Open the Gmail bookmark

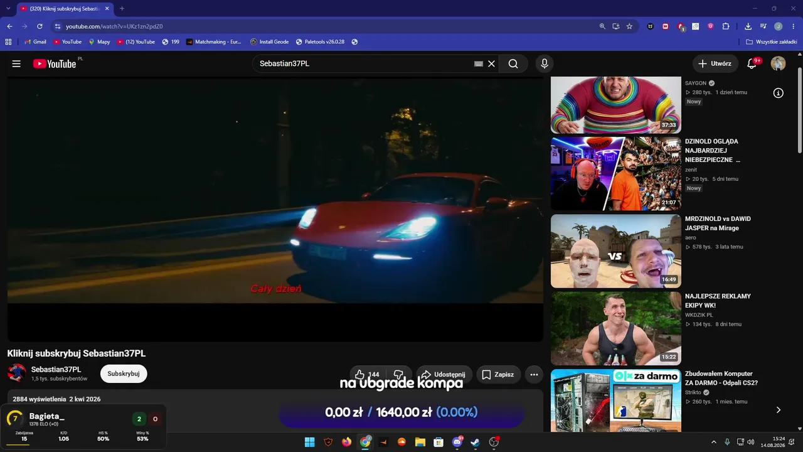point(35,42)
